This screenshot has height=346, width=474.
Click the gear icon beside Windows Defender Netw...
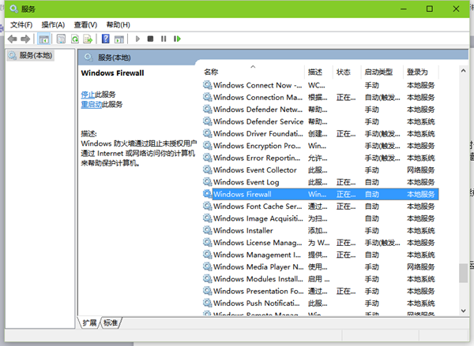point(207,110)
